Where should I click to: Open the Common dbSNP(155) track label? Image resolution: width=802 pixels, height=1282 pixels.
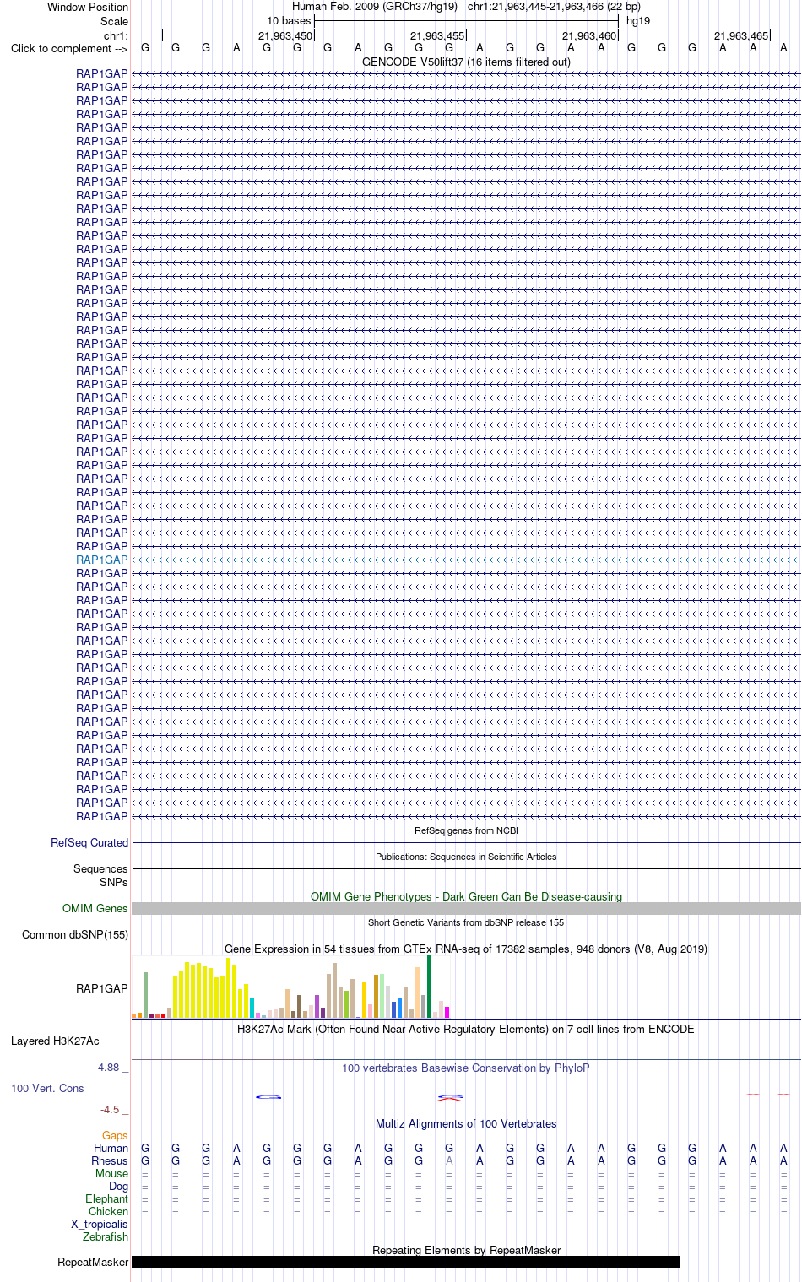coord(75,934)
